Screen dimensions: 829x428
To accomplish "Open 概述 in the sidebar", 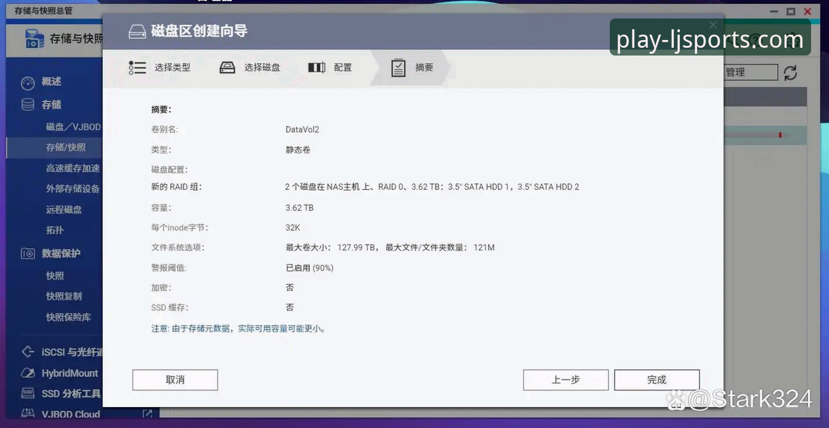I will tap(51, 82).
